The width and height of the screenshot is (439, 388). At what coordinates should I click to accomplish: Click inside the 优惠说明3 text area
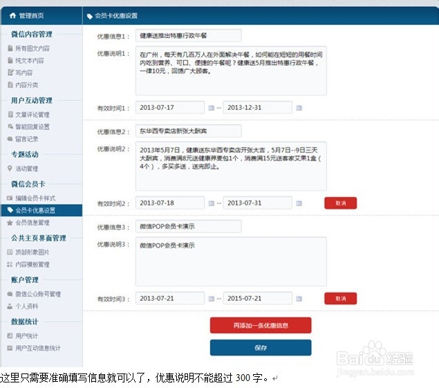tap(231, 261)
